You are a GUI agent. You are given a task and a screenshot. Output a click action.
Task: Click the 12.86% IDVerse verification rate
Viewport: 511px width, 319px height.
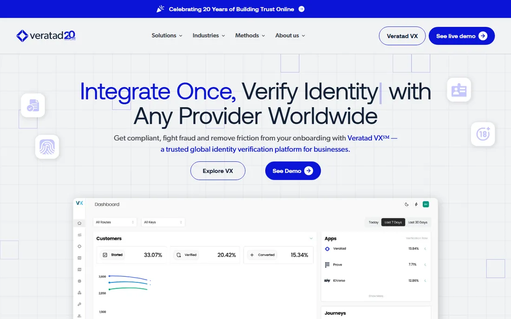[x=413, y=281]
